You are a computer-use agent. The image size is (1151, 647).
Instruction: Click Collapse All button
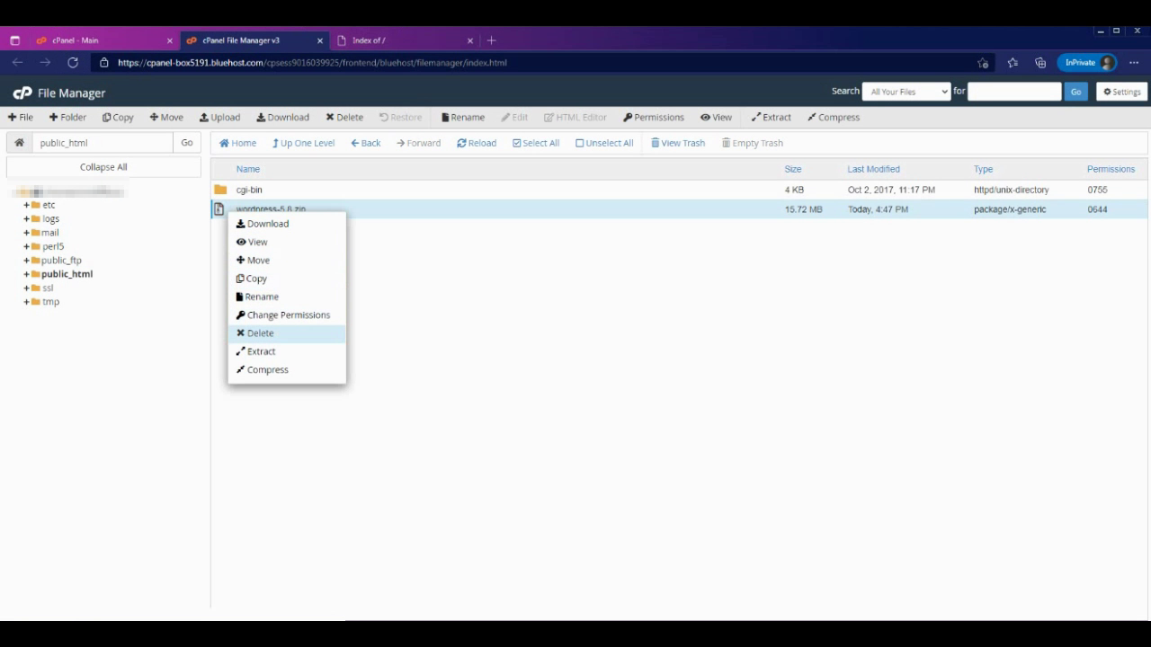[x=103, y=167]
